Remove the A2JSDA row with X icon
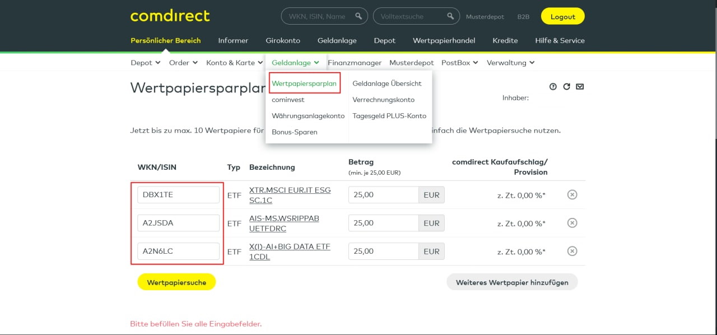Image resolution: width=717 pixels, height=335 pixels. click(572, 223)
